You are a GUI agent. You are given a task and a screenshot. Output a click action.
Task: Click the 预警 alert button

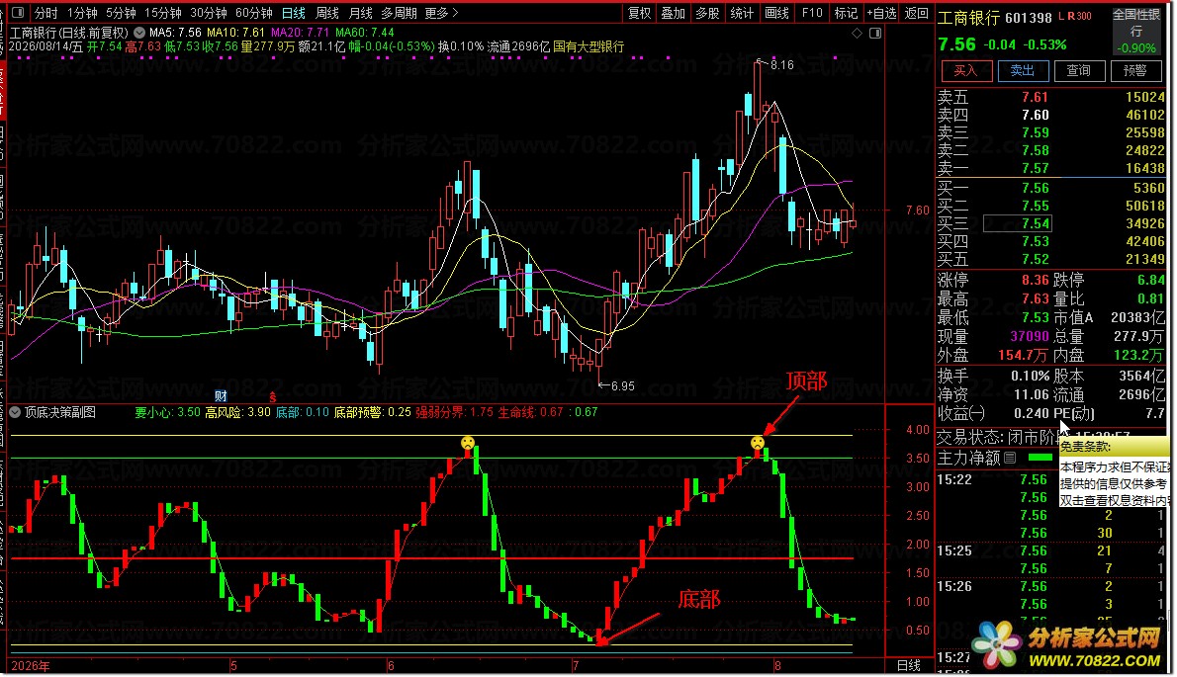(1135, 70)
